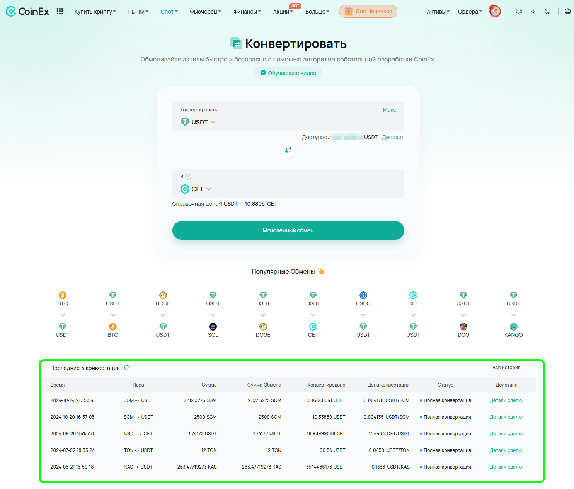Open Детали сделки for 2024-05-21 conversion

point(506,467)
